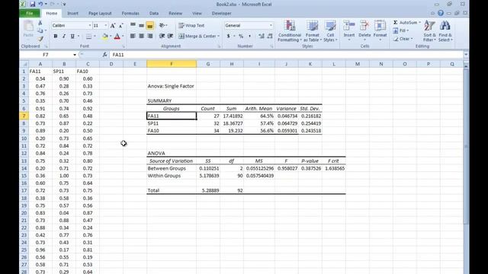
Task: Select the Between Groups cell
Action: pos(172,168)
